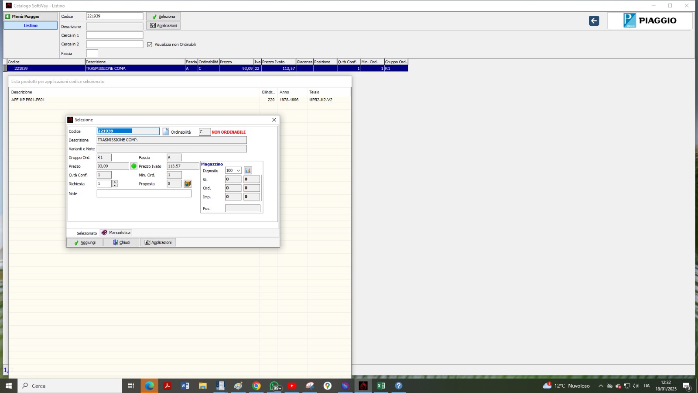Screen dimensions: 698x393
Task: Increase the Richiesta quantity with up arrow
Action: click(x=115, y=182)
